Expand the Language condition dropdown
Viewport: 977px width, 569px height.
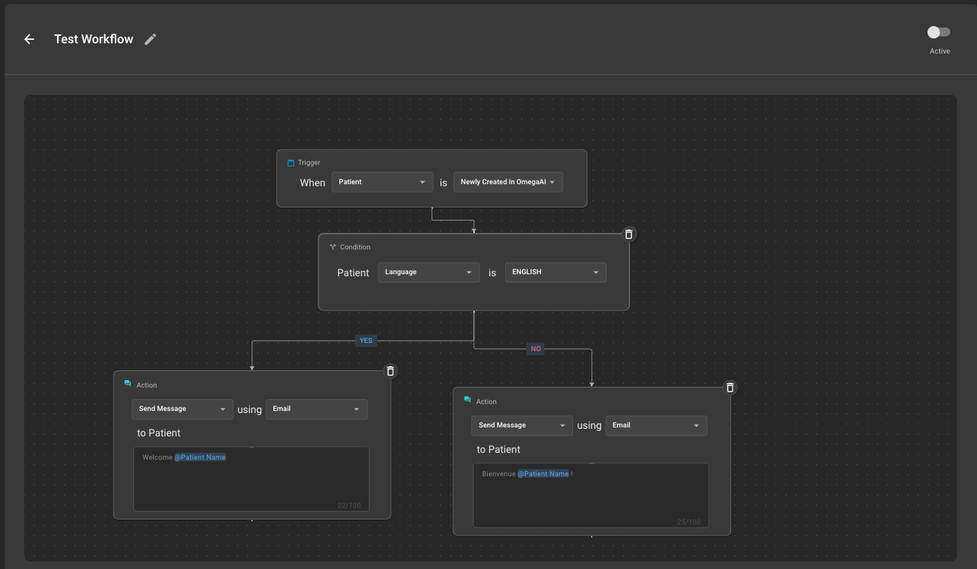click(x=428, y=272)
